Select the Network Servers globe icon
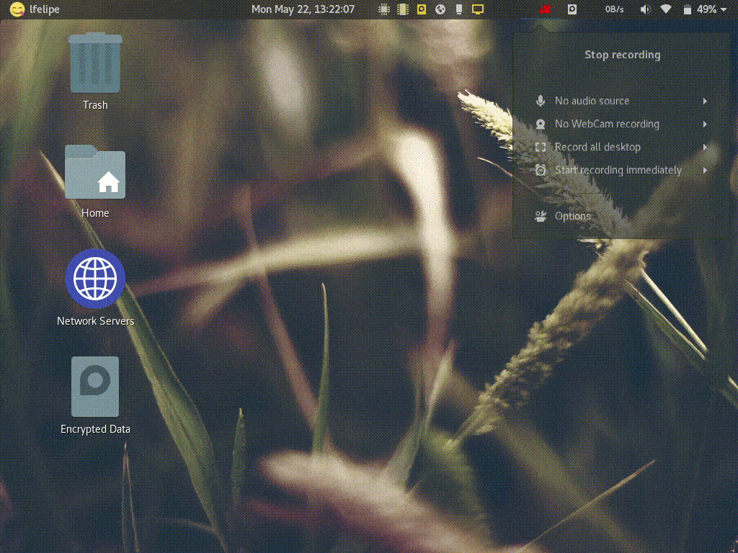The width and height of the screenshot is (738, 553). [95, 279]
